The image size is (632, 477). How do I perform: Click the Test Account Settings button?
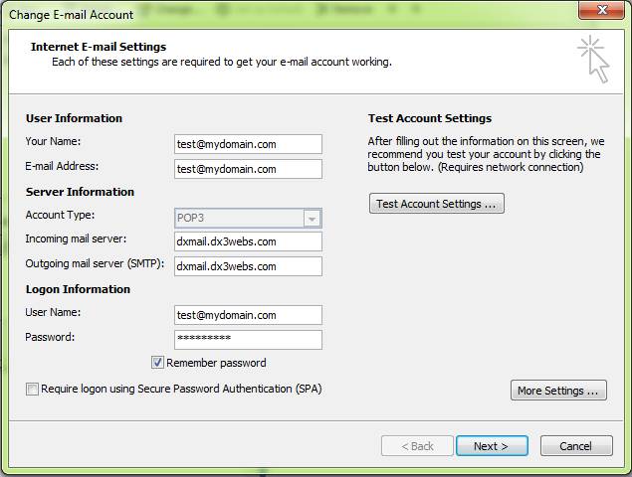(x=437, y=204)
